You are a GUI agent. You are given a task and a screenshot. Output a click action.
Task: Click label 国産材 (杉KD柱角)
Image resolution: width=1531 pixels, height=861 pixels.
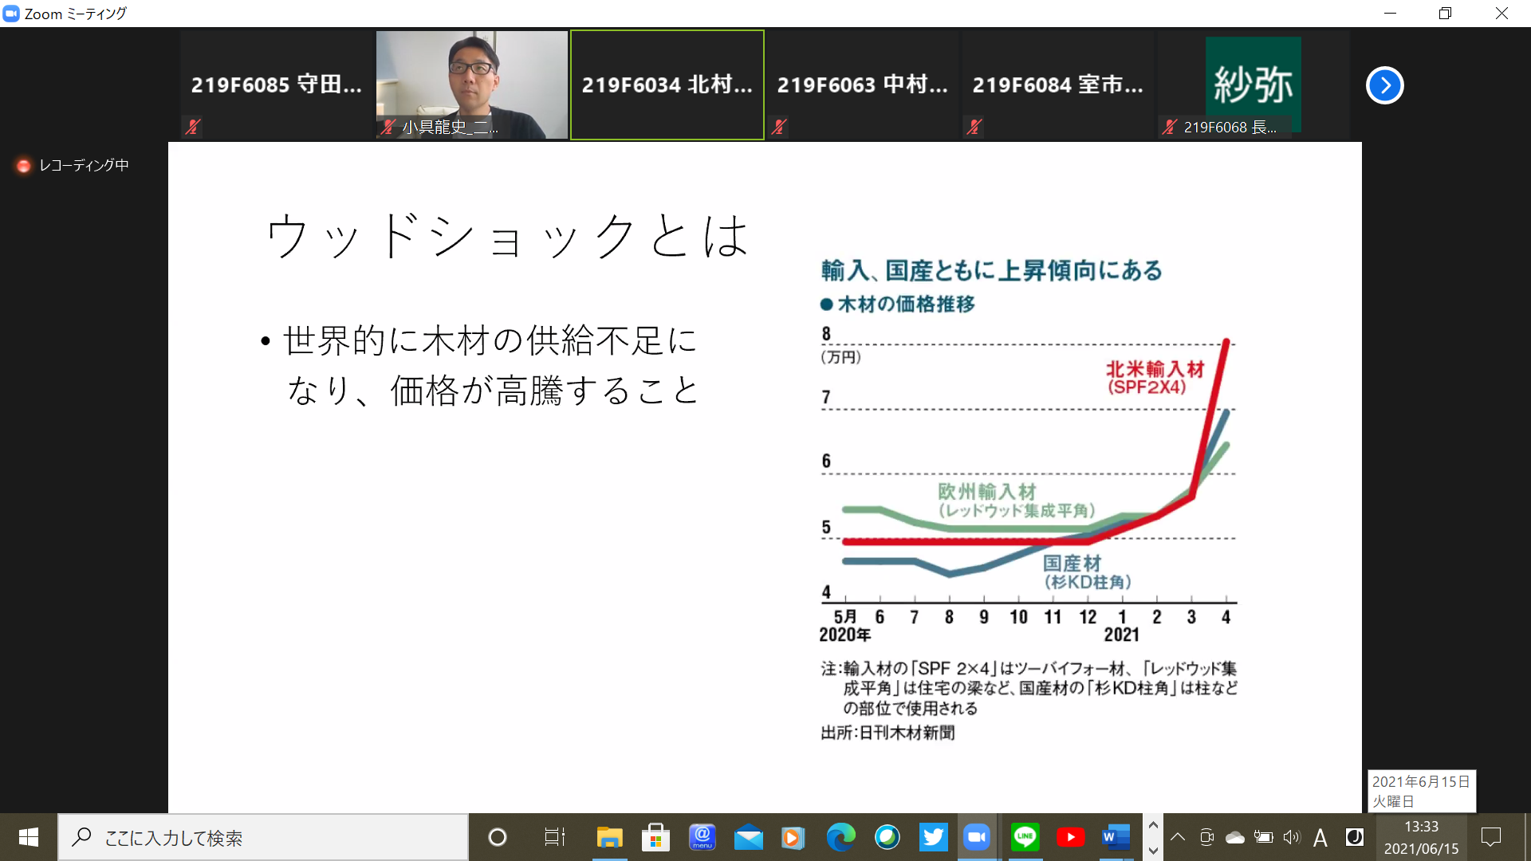click(x=1087, y=572)
